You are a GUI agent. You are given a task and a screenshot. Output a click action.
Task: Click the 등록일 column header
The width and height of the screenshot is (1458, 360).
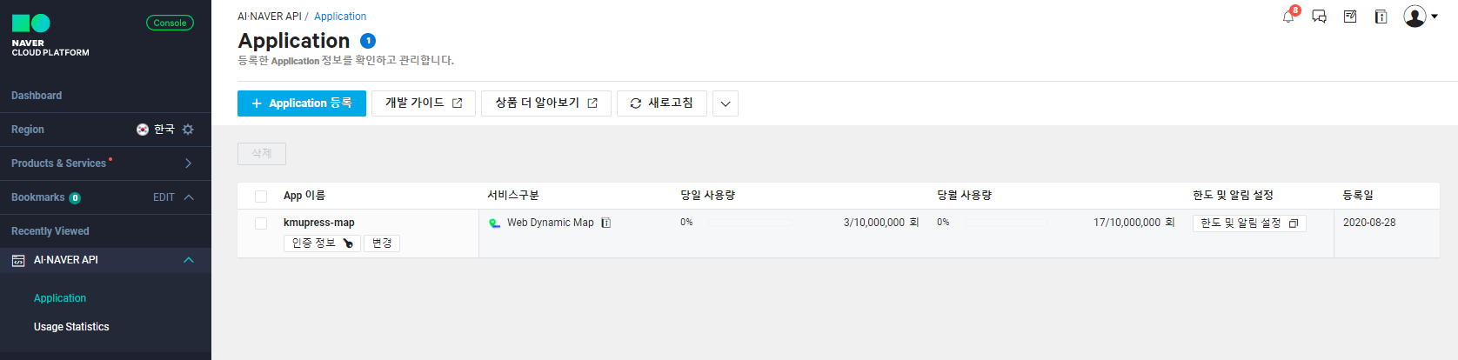tap(1358, 196)
